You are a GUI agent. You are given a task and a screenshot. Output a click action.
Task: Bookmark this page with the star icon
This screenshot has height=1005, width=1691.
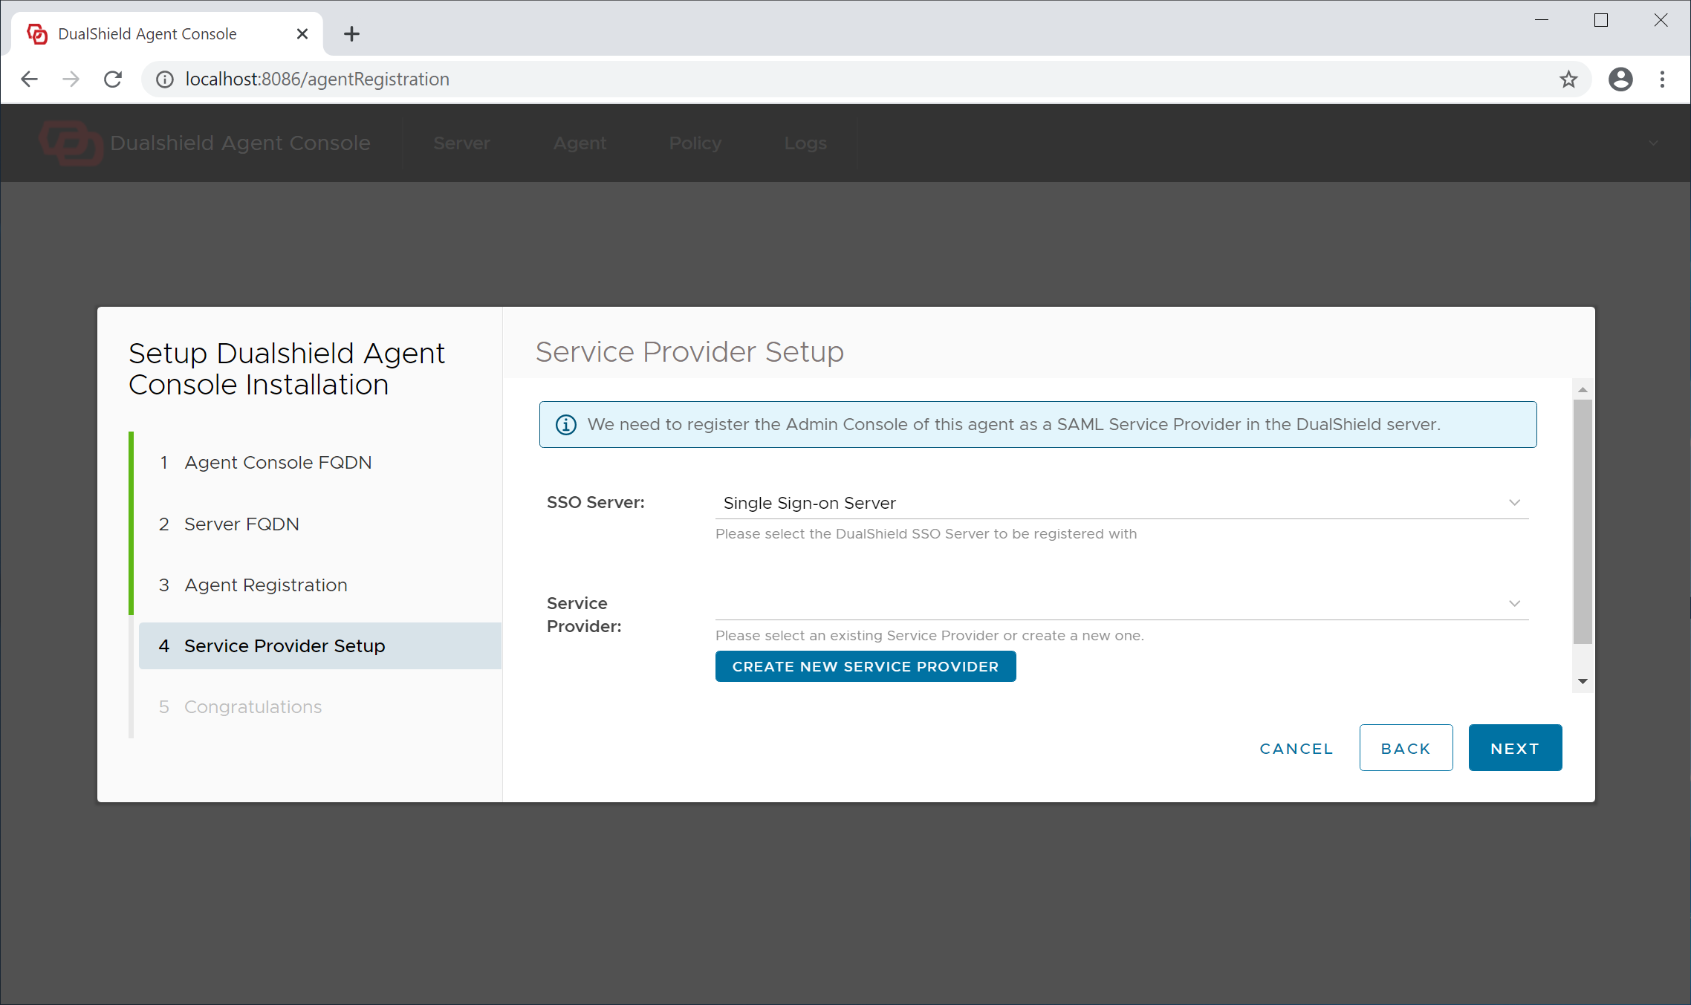[1568, 79]
